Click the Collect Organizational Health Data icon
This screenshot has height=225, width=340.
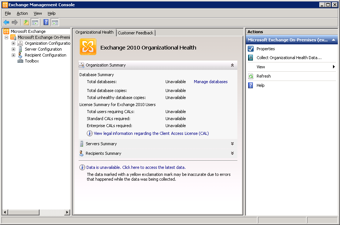coord(251,58)
